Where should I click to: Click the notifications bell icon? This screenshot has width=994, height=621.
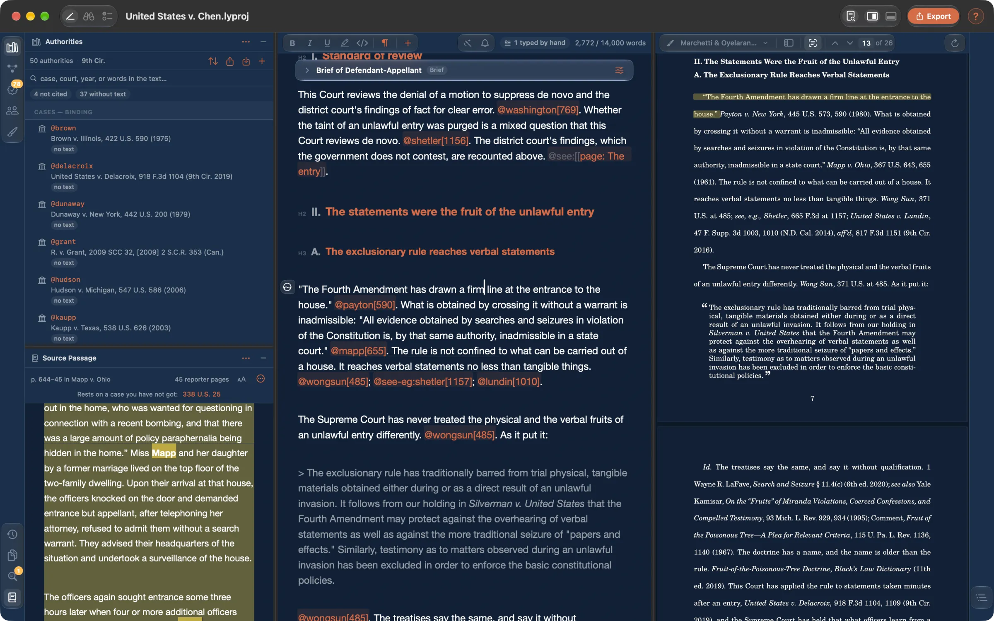485,43
